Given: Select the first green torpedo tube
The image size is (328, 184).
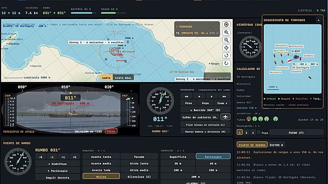Looking at the screenshot, I should tap(255, 119).
